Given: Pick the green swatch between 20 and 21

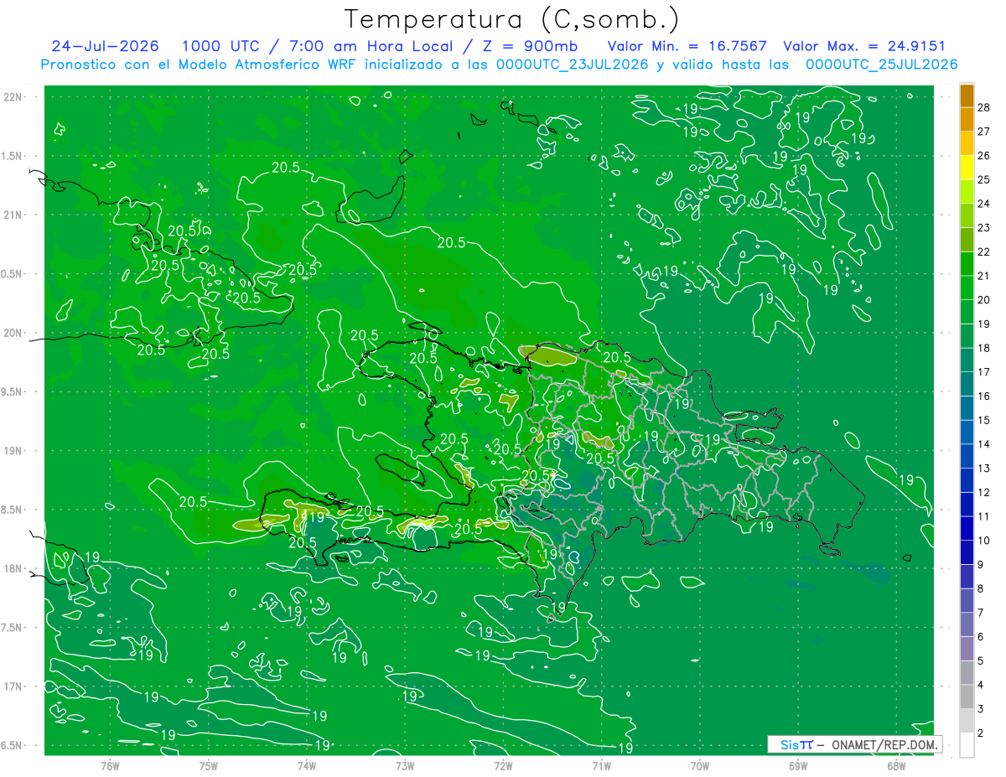Looking at the screenshot, I should pyautogui.click(x=967, y=287).
